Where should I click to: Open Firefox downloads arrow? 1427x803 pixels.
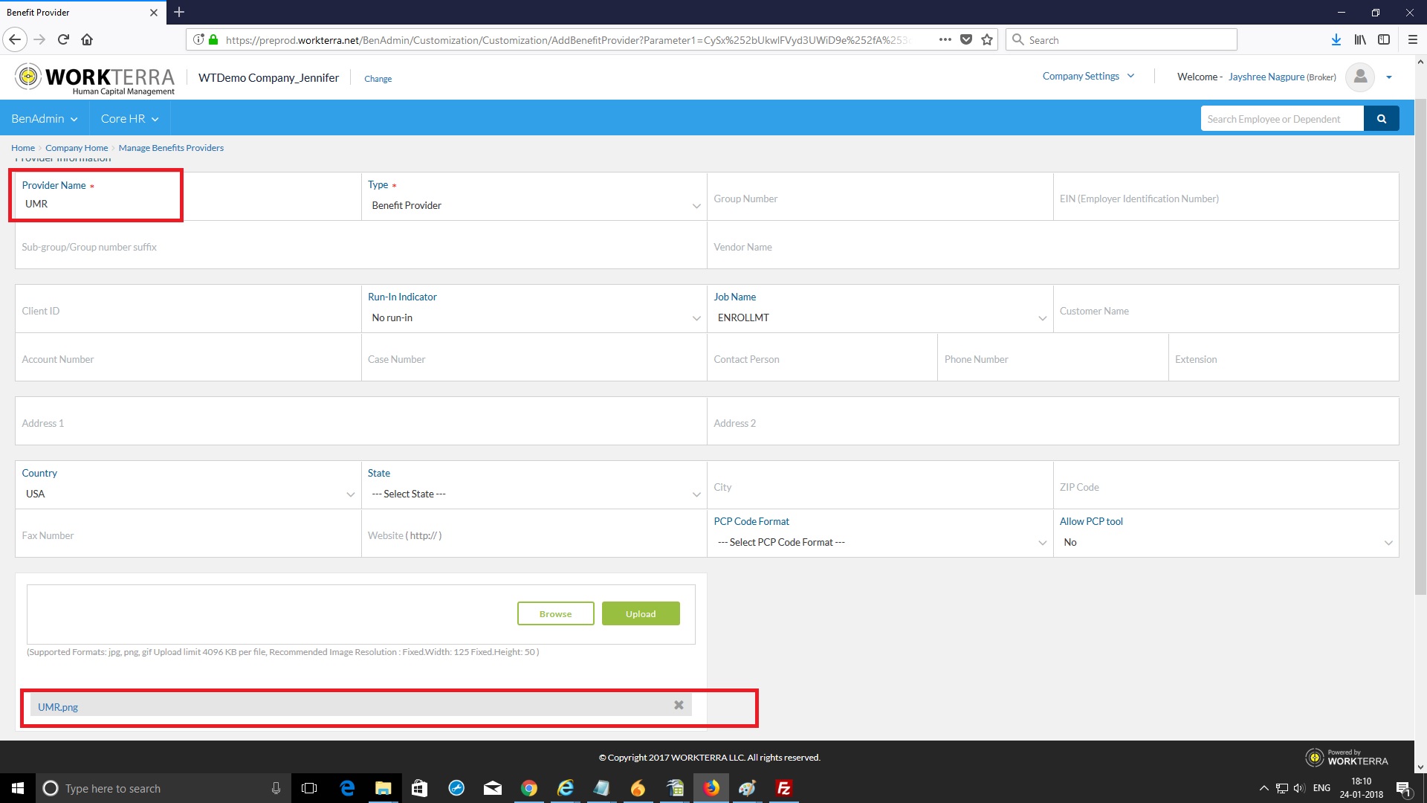1336,39
